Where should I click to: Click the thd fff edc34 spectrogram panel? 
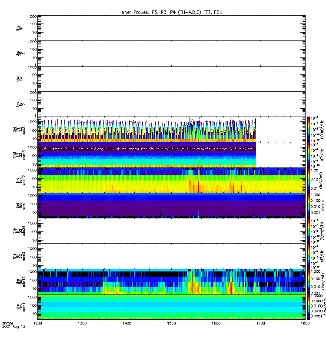171,129
